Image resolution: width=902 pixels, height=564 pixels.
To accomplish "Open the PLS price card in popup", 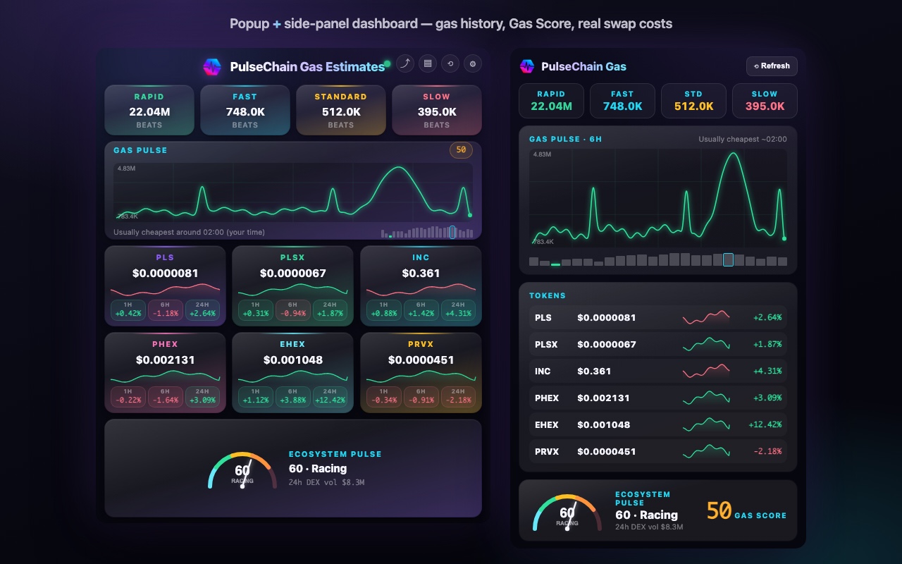I will pyautogui.click(x=165, y=286).
